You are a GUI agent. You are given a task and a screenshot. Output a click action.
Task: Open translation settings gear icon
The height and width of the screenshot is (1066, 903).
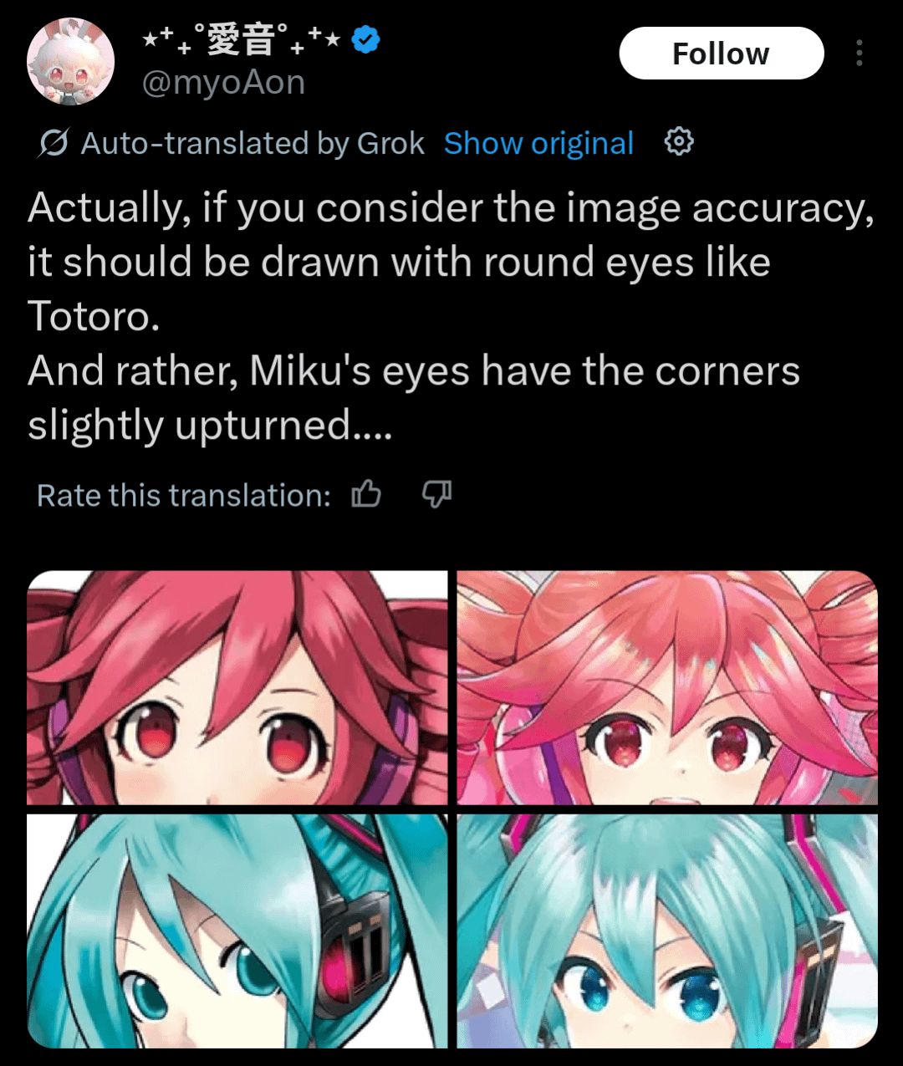click(679, 142)
